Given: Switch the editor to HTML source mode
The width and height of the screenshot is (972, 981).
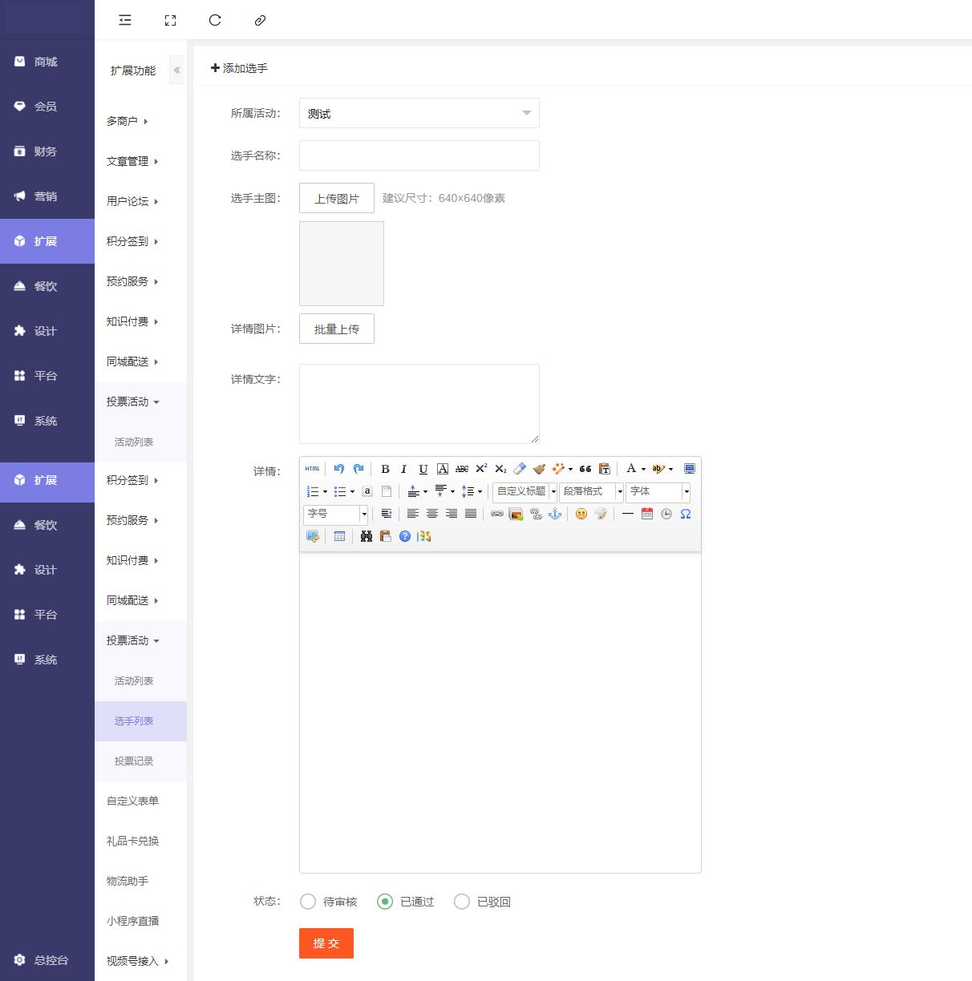Looking at the screenshot, I should tap(312, 469).
